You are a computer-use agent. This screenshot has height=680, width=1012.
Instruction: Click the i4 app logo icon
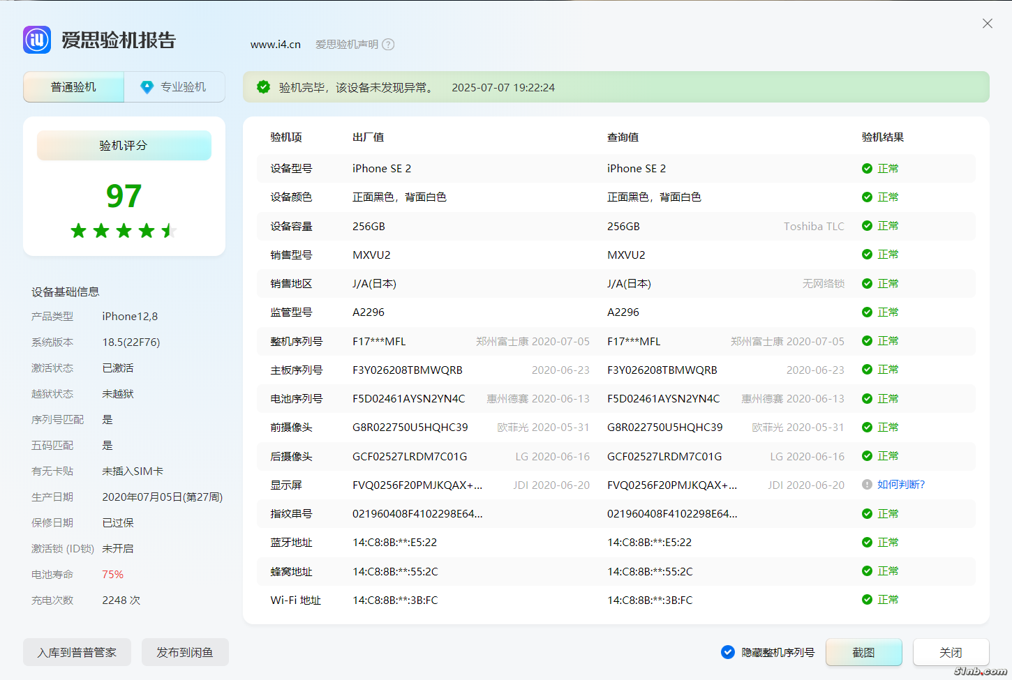37,40
